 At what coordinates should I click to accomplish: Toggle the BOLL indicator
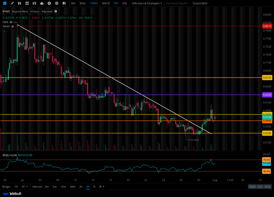(83, 3)
